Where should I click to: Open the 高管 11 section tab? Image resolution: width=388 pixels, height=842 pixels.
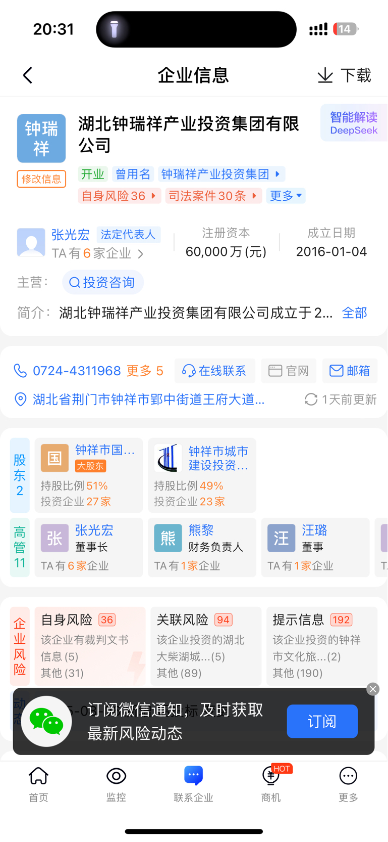click(20, 547)
